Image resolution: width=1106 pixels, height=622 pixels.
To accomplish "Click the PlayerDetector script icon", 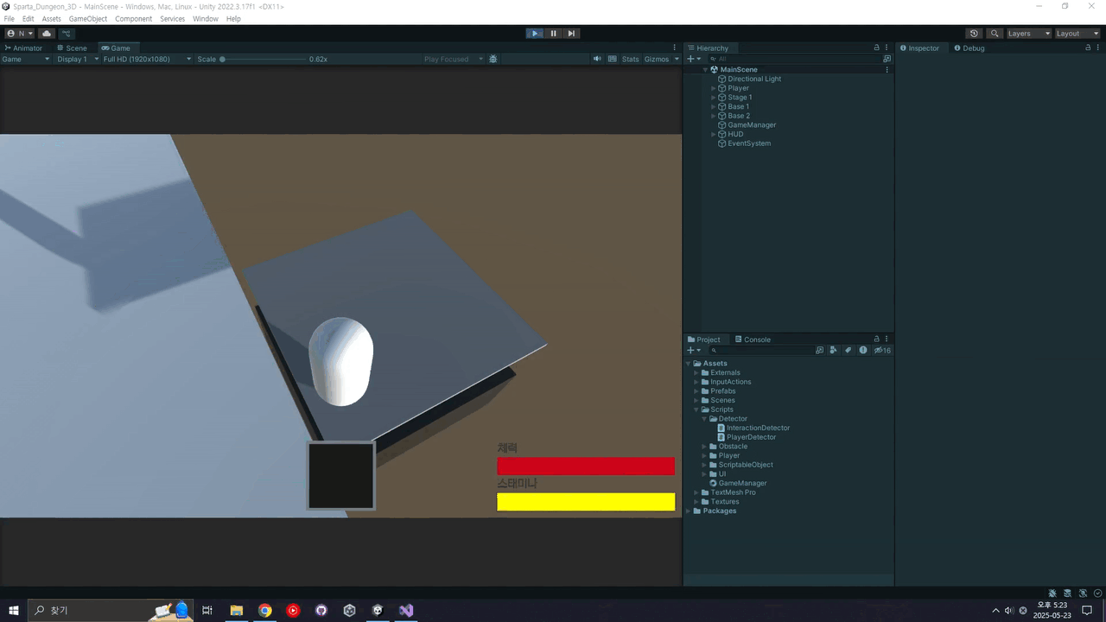I will (x=721, y=437).
